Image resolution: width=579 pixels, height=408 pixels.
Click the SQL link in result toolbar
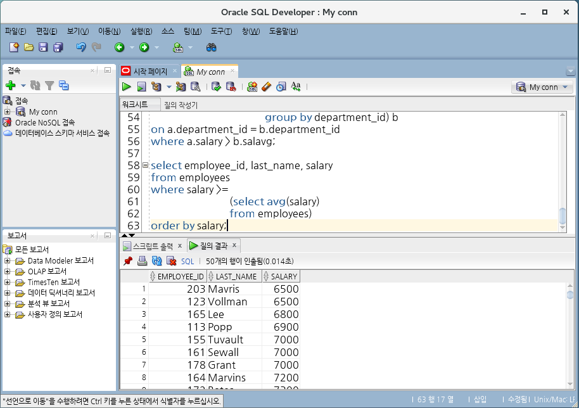[188, 262]
